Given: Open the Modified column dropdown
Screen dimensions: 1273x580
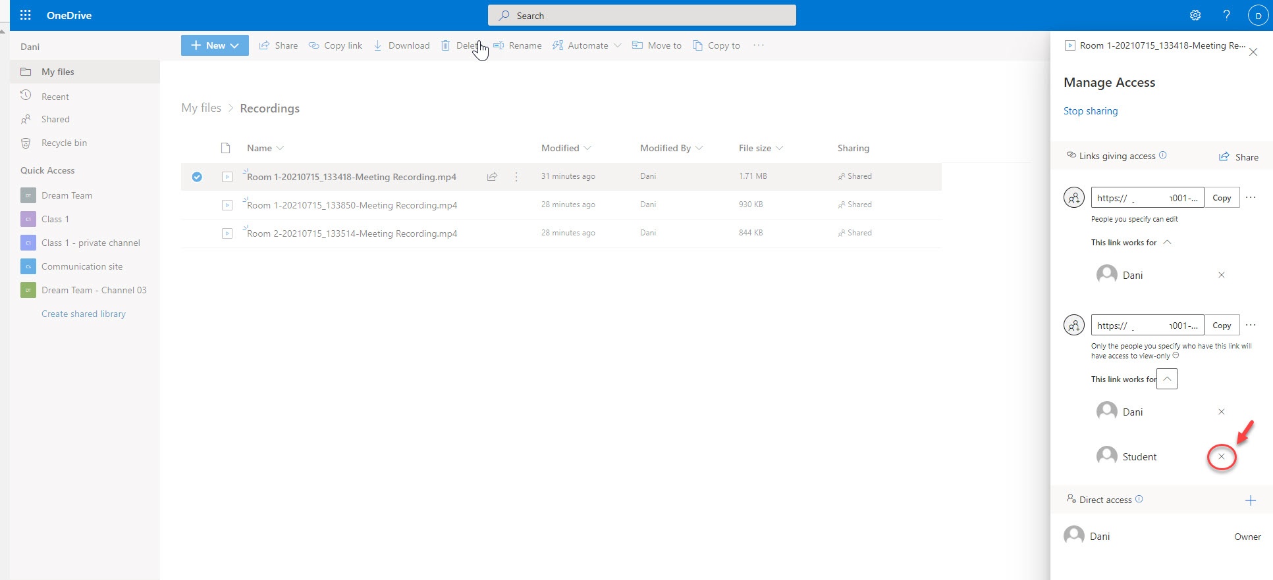Looking at the screenshot, I should click(x=566, y=148).
